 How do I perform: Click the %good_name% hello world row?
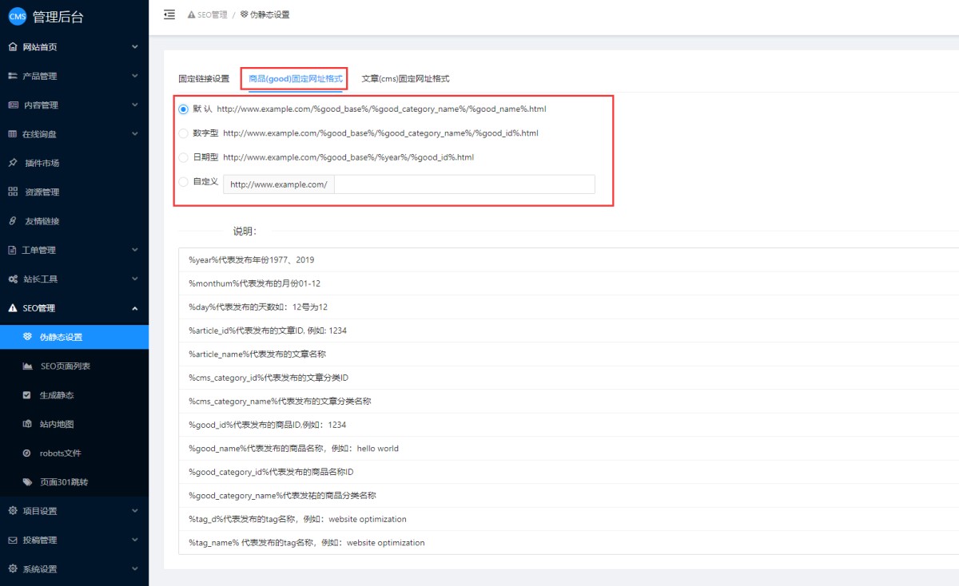tap(569, 449)
